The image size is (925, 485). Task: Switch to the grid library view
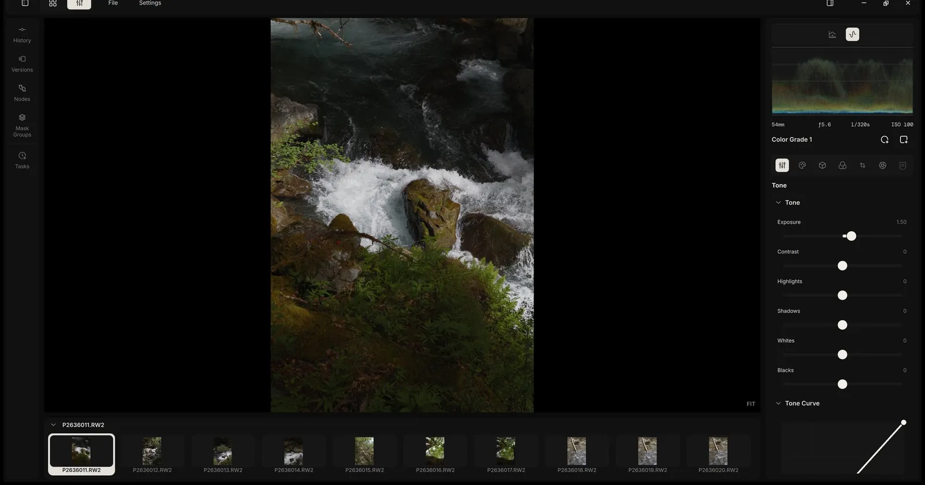pyautogui.click(x=53, y=3)
